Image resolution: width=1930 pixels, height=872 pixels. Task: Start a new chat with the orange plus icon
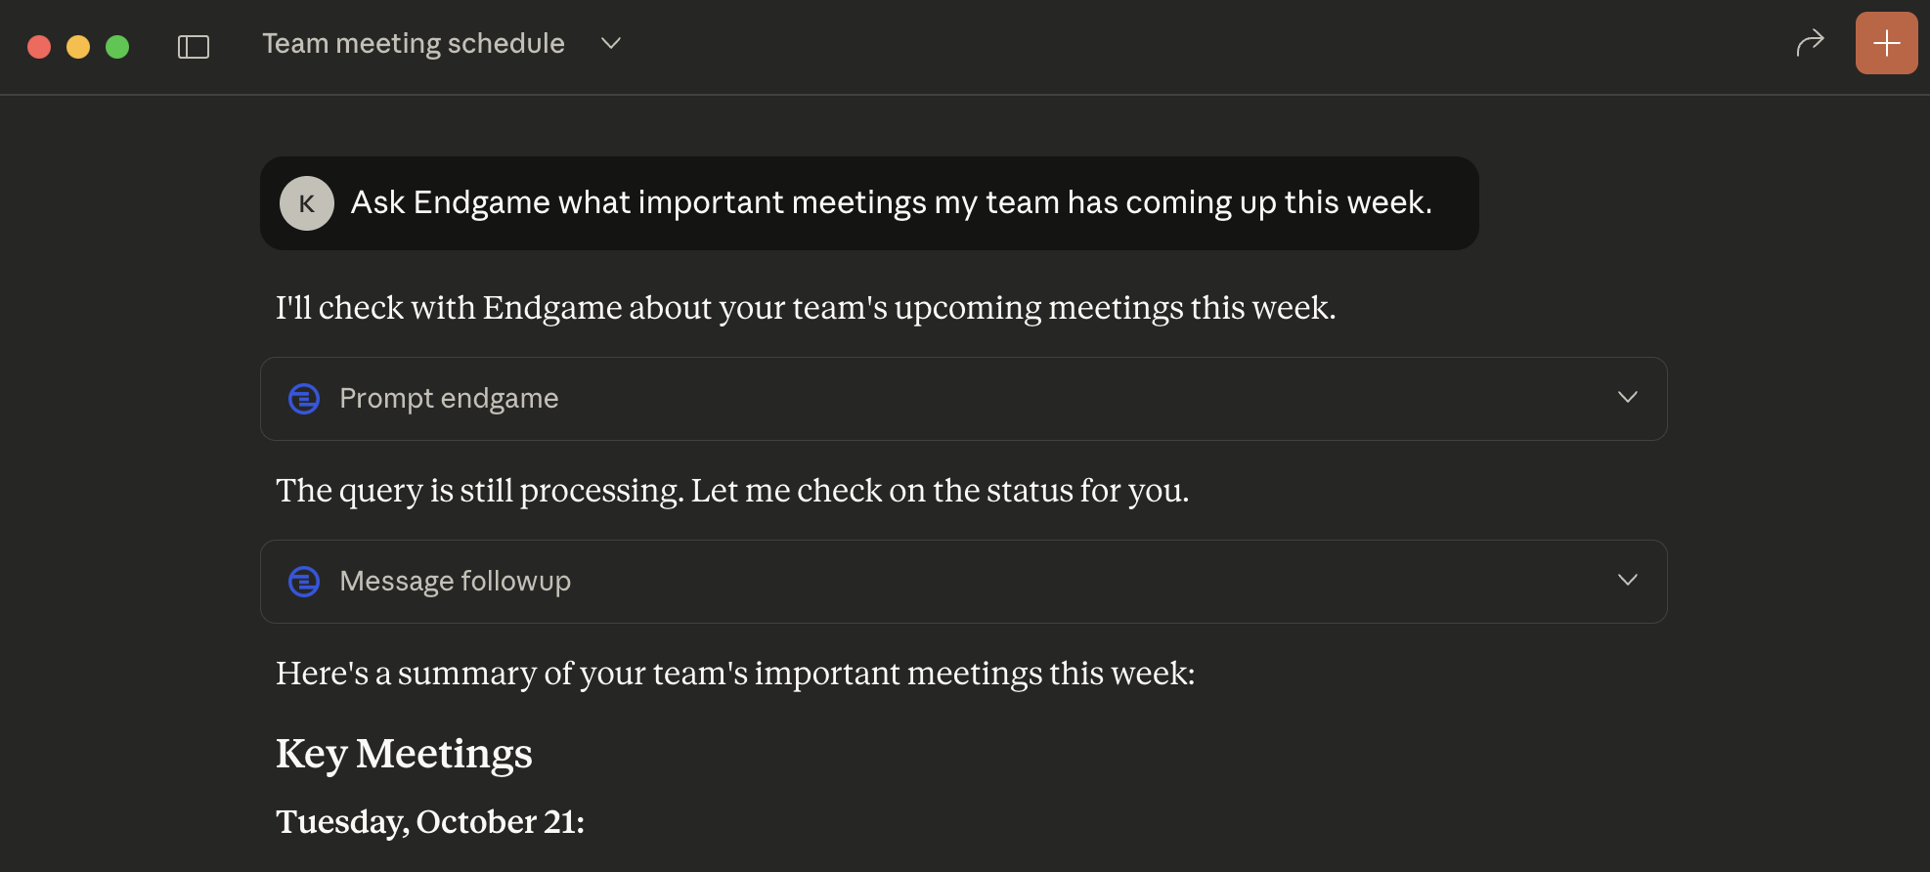[x=1885, y=42]
